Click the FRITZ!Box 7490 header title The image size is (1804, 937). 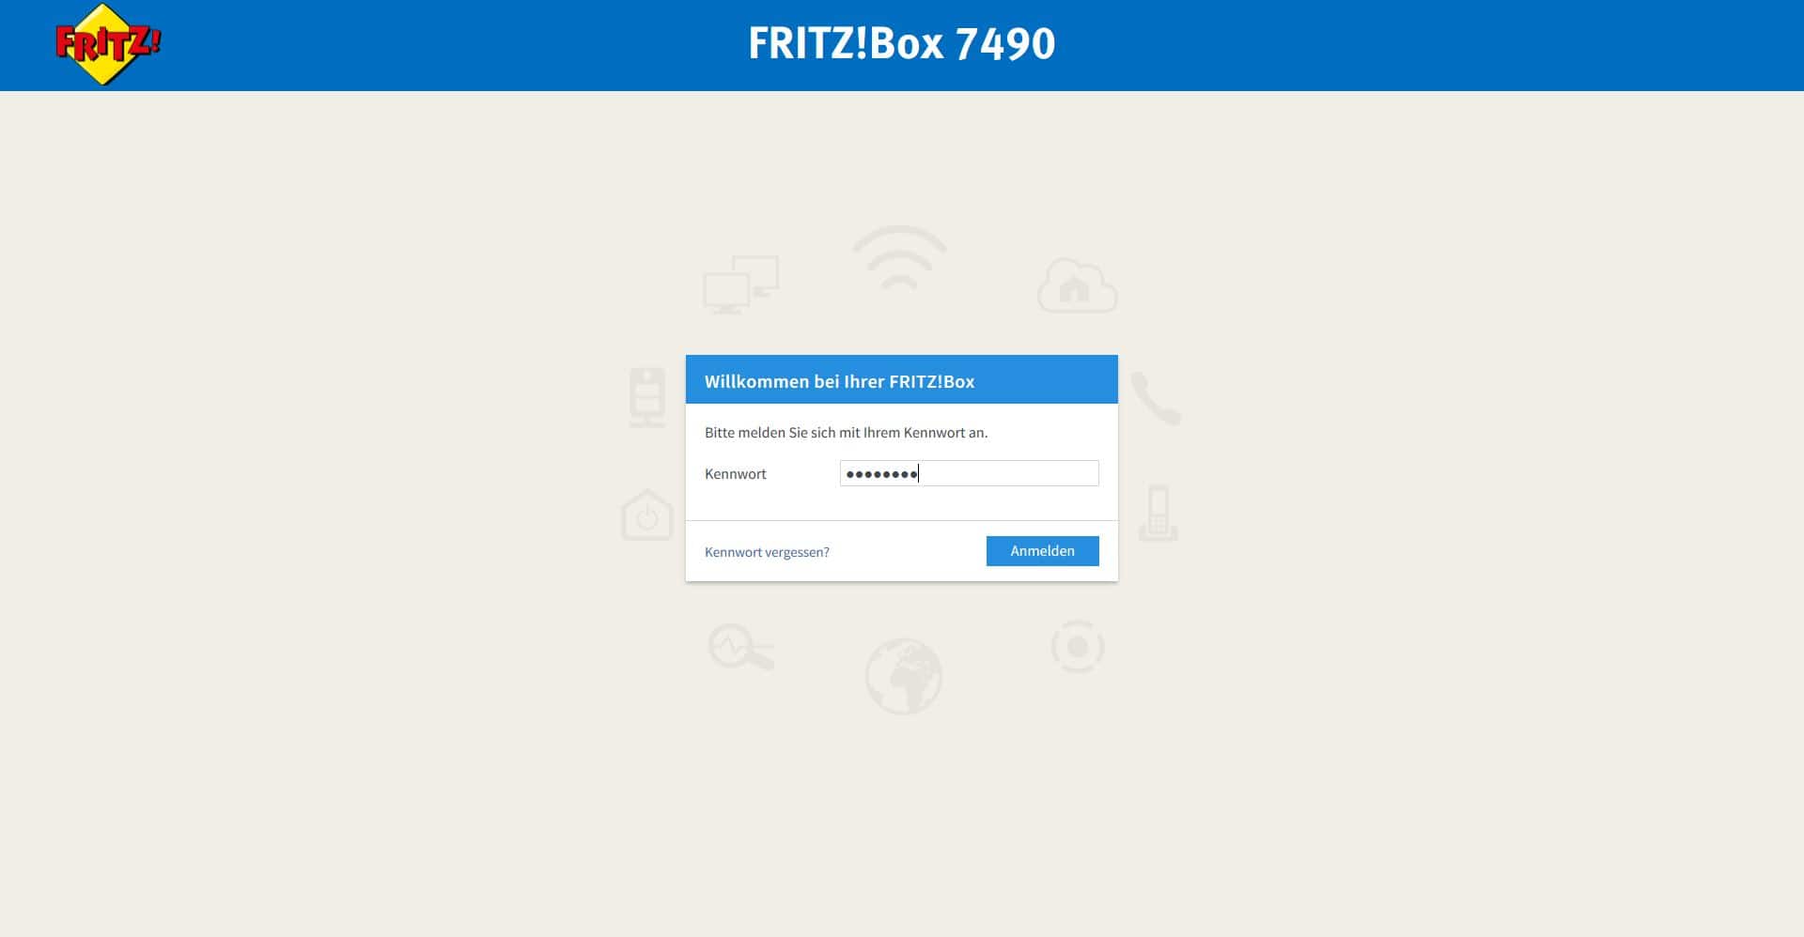click(x=902, y=43)
